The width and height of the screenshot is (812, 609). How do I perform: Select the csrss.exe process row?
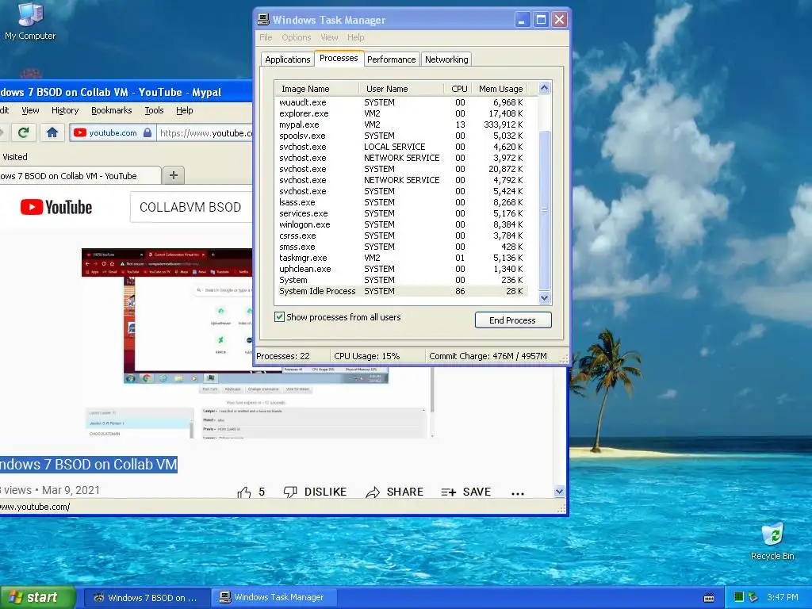click(x=401, y=236)
